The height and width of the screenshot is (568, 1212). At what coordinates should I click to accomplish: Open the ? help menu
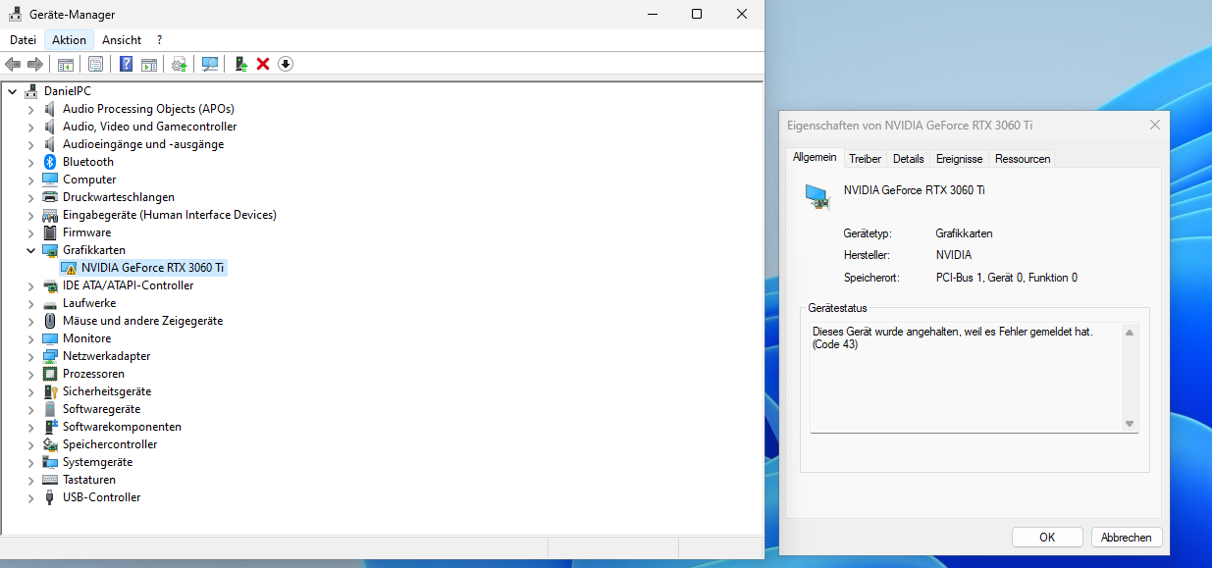(x=159, y=40)
